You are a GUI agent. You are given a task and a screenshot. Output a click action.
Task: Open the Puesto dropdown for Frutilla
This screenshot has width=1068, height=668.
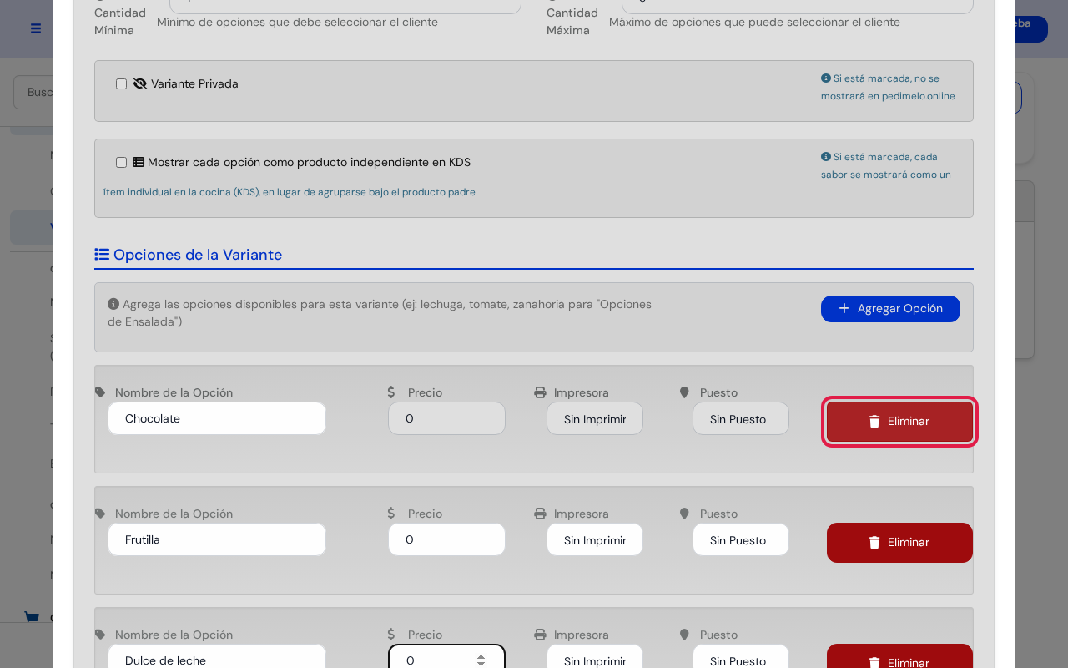[741, 539]
